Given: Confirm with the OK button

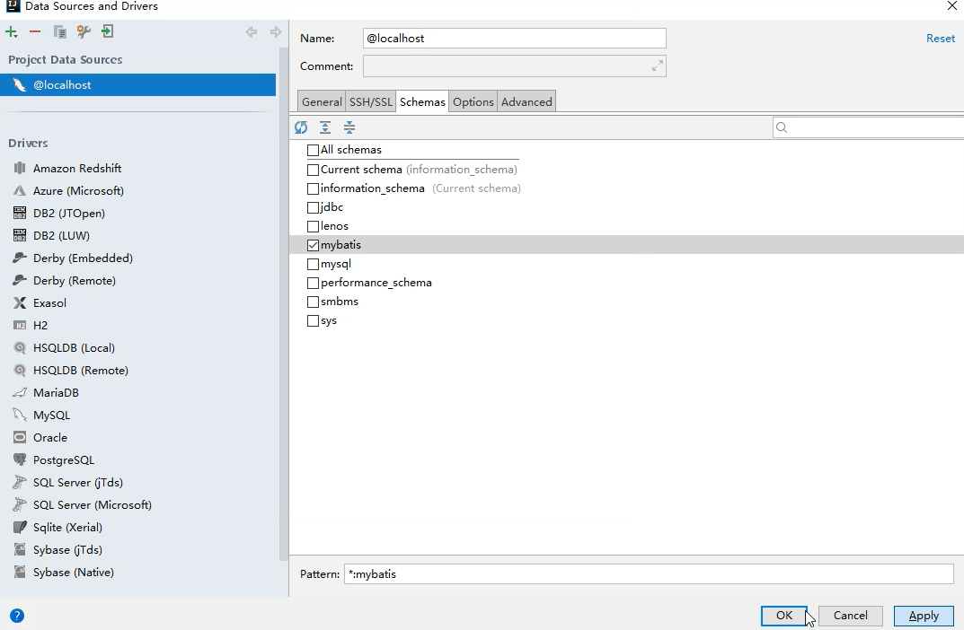Looking at the screenshot, I should pos(783,616).
